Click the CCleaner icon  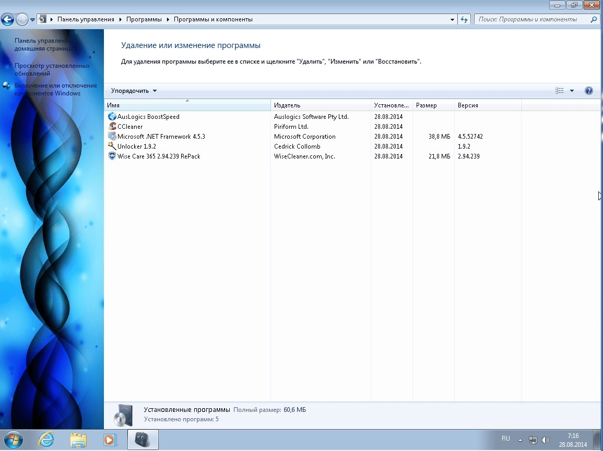[x=112, y=126]
